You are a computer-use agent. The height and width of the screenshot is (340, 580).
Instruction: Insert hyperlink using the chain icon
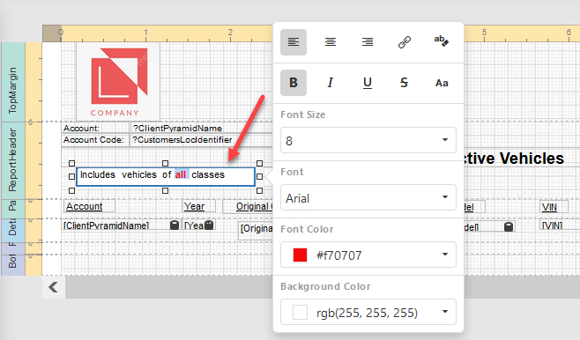click(x=405, y=42)
